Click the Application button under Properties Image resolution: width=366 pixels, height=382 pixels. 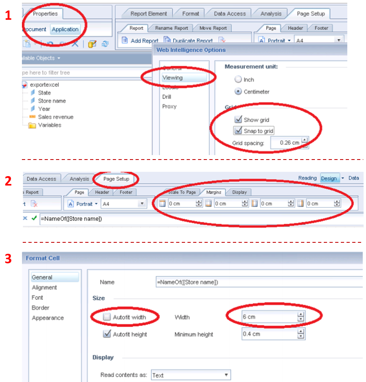(x=65, y=29)
